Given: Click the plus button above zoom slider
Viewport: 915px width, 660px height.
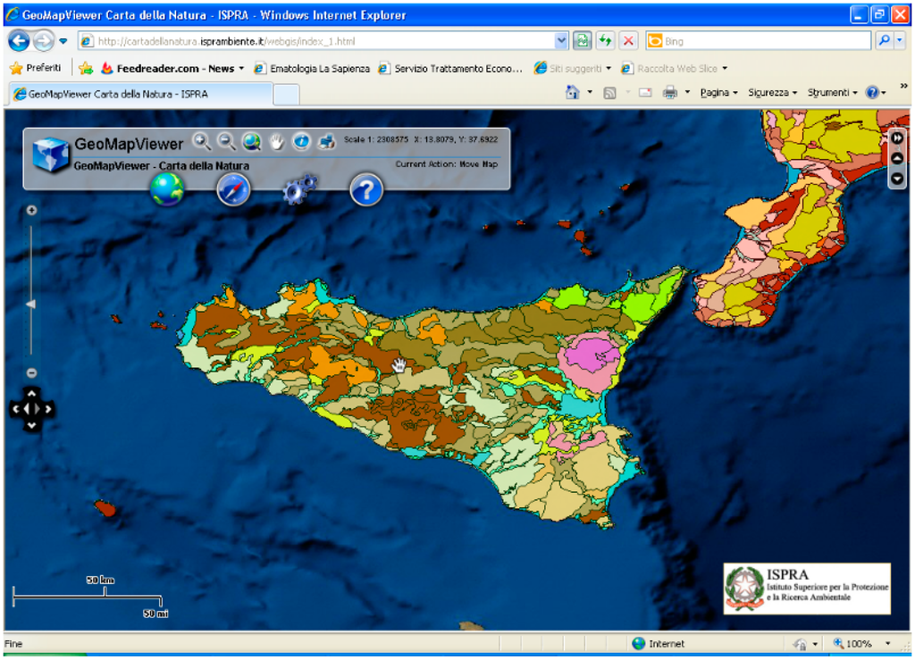Looking at the screenshot, I should (x=31, y=211).
